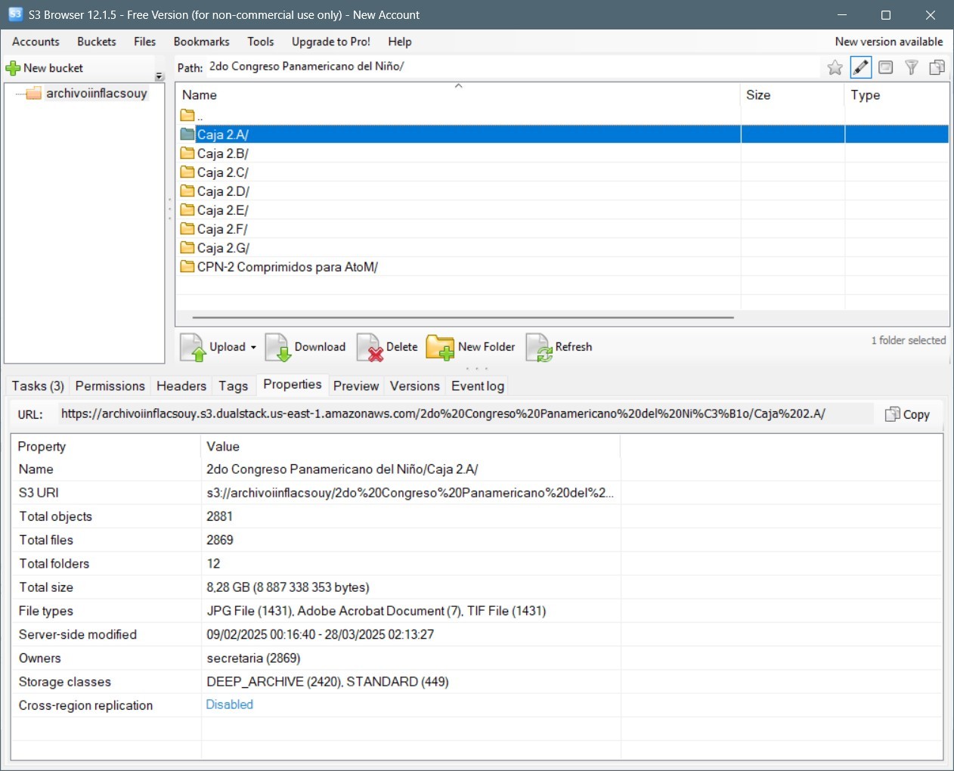Delete the selected folder
The height and width of the screenshot is (771, 954).
point(370,348)
